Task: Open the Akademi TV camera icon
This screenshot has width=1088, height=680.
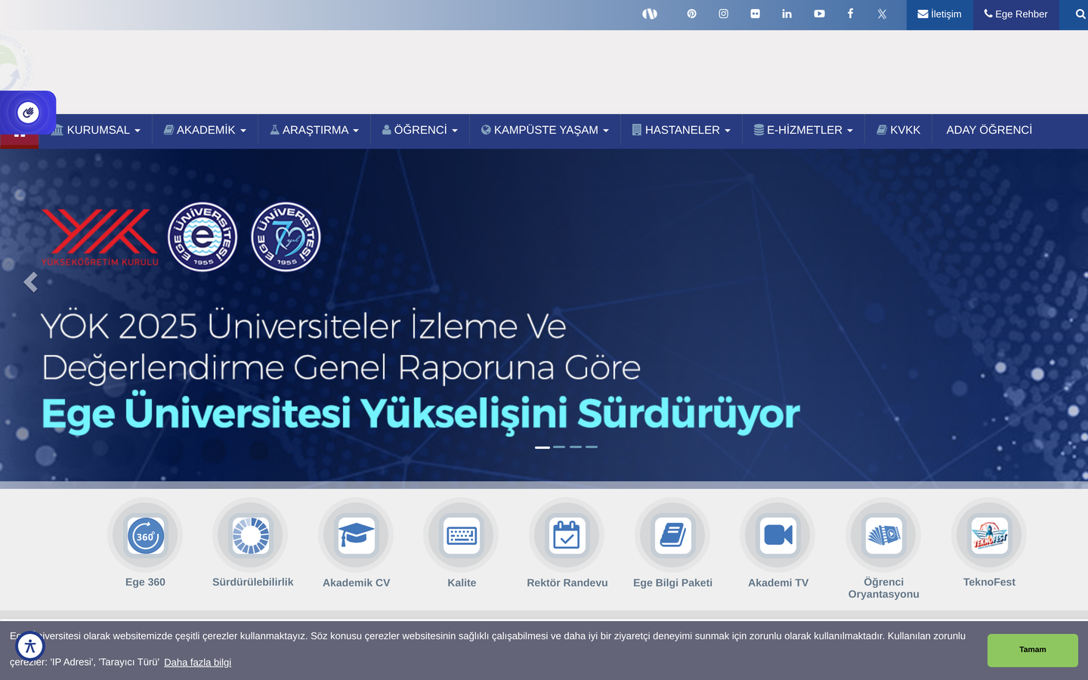Action: click(778, 536)
